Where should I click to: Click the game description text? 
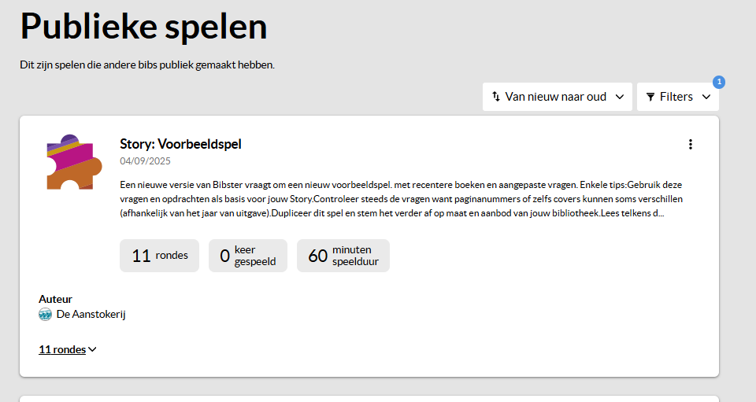pyautogui.click(x=402, y=198)
